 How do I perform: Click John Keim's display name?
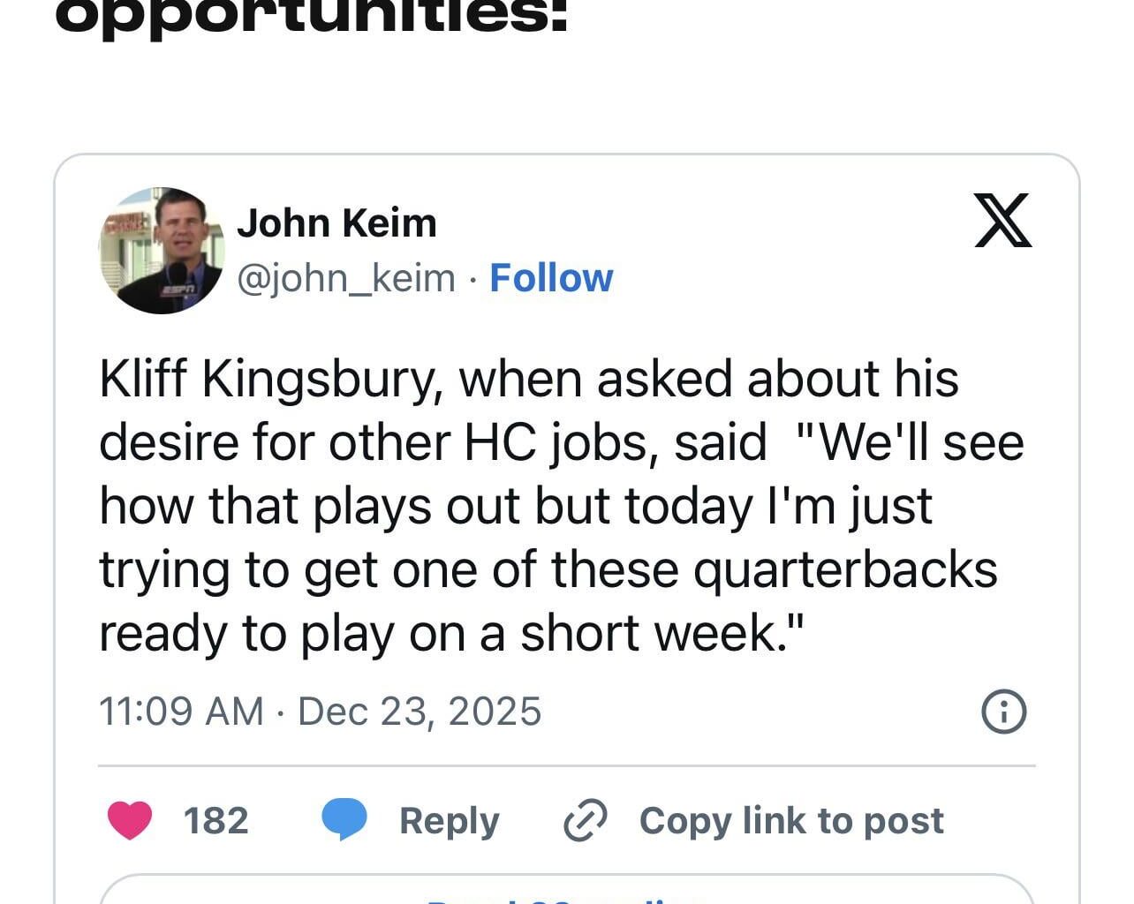click(x=338, y=222)
